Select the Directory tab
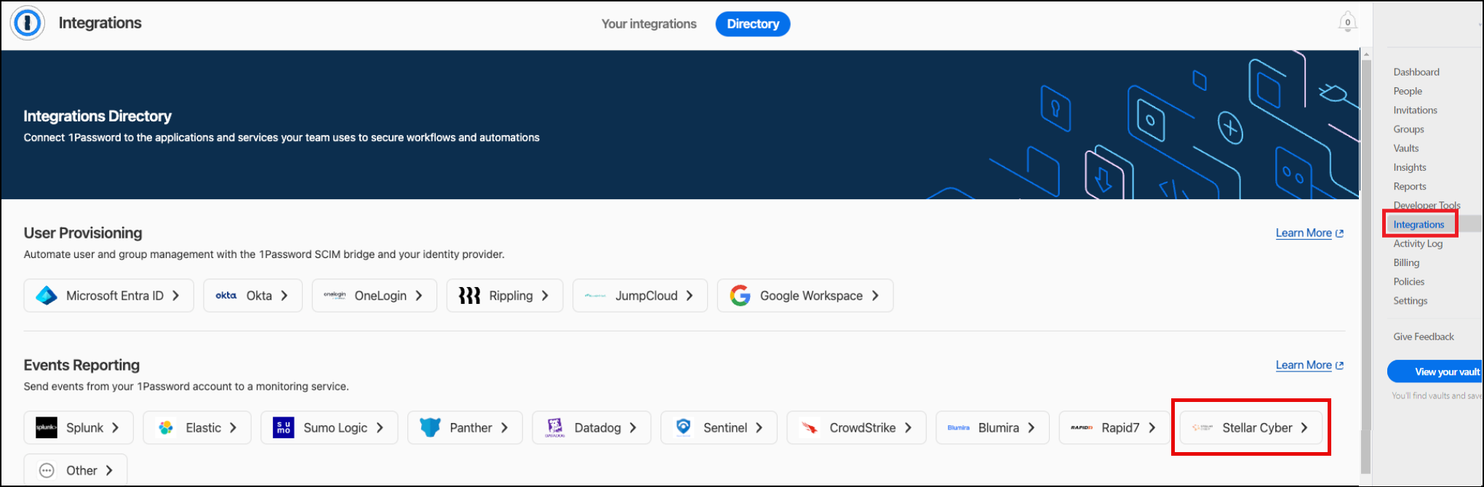The image size is (1484, 487). tap(752, 24)
